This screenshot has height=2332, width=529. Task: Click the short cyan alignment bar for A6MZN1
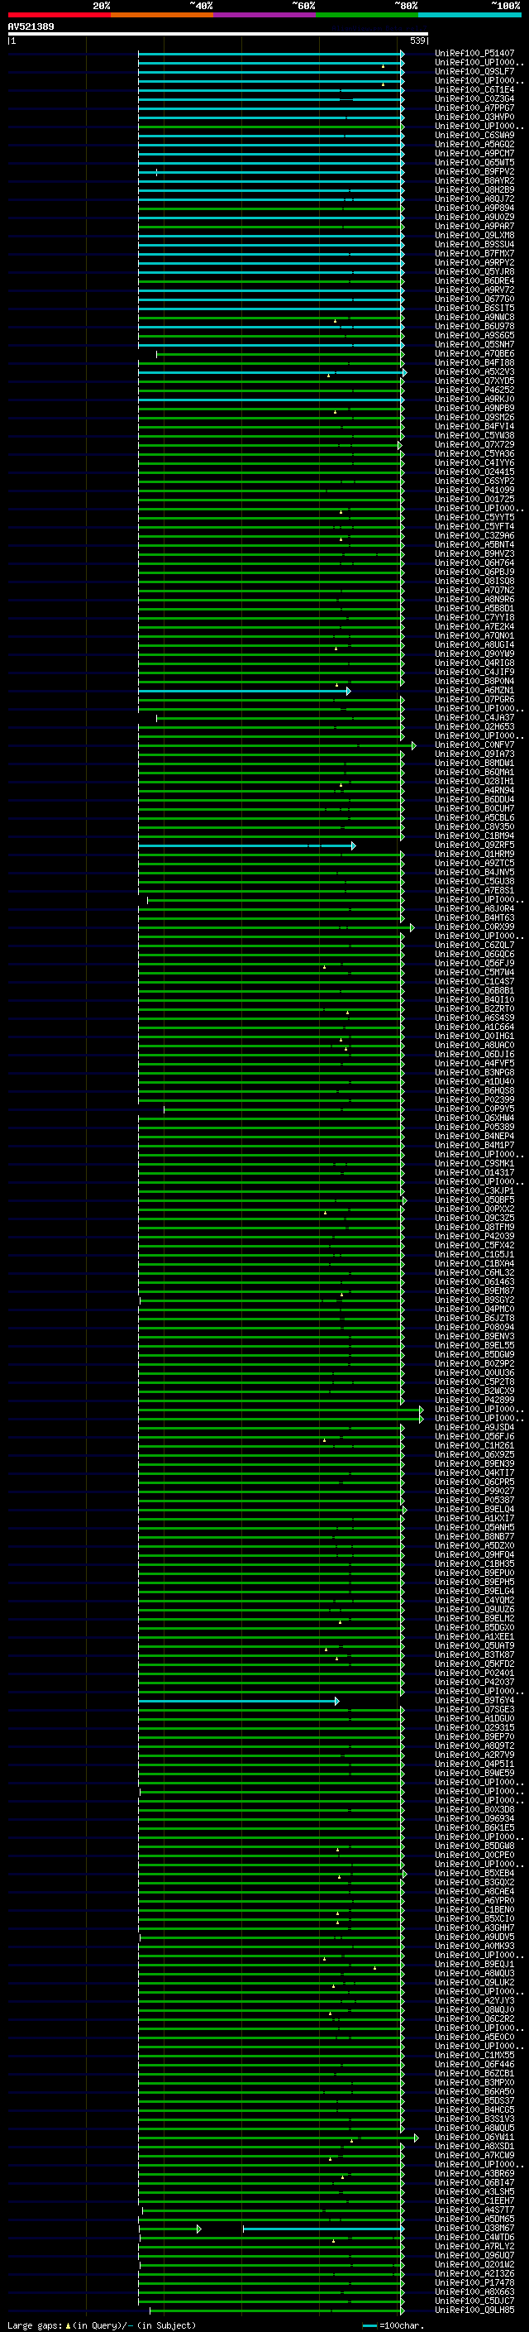coord(244,691)
